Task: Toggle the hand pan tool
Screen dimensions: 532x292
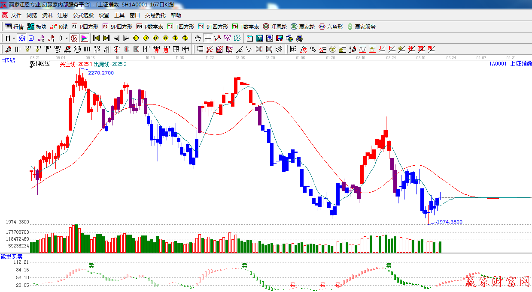Action: coord(198,38)
